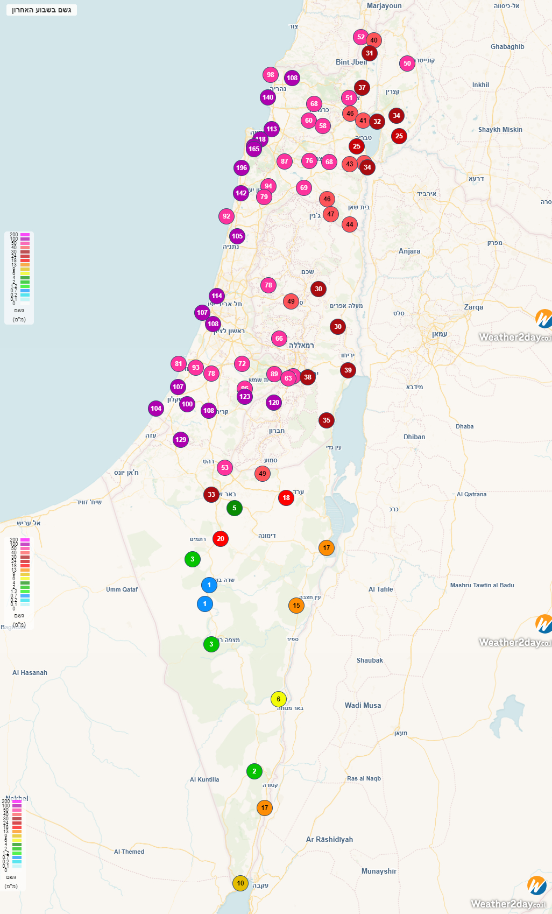The width and height of the screenshot is (552, 914).
Task: Open the dark red 38 marker
Action: tap(308, 377)
